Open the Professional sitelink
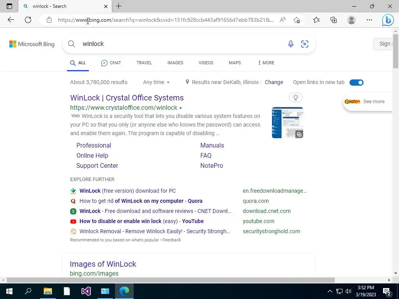 click(94, 146)
